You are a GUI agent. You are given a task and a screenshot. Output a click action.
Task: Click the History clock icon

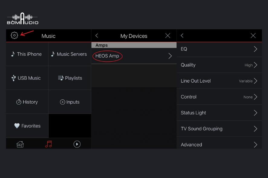(x=19, y=102)
